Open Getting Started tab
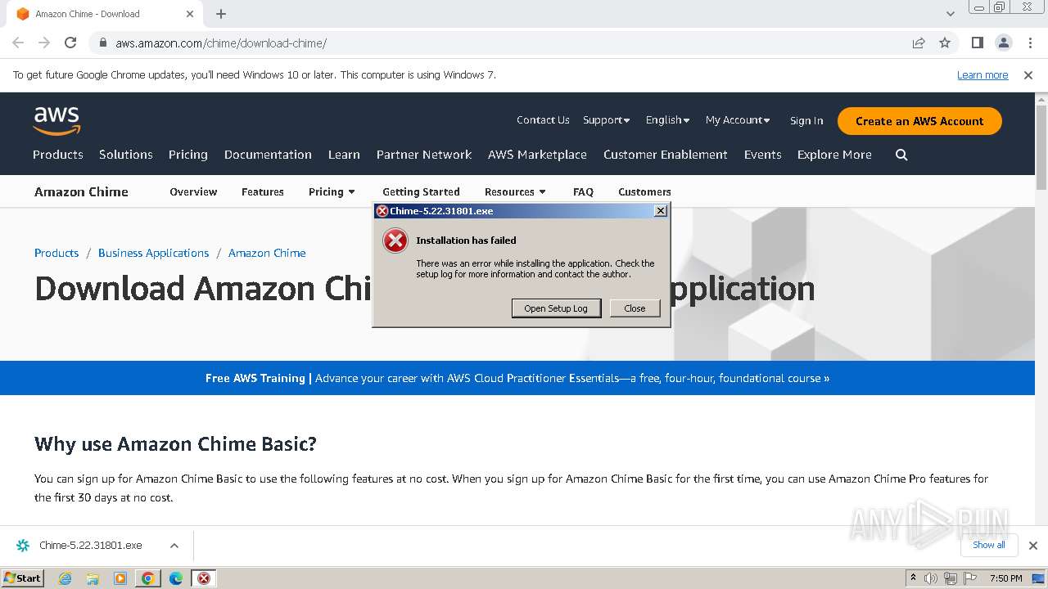 [x=421, y=192]
